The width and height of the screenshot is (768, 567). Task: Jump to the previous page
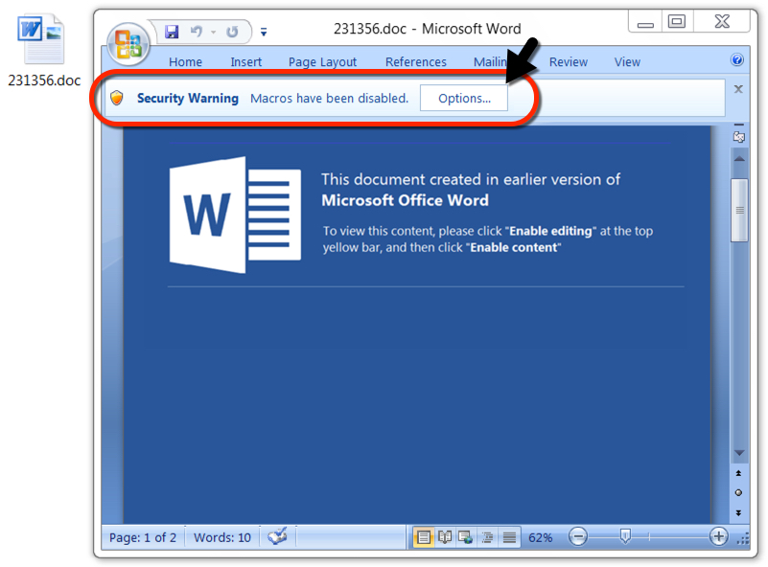pyautogui.click(x=738, y=473)
